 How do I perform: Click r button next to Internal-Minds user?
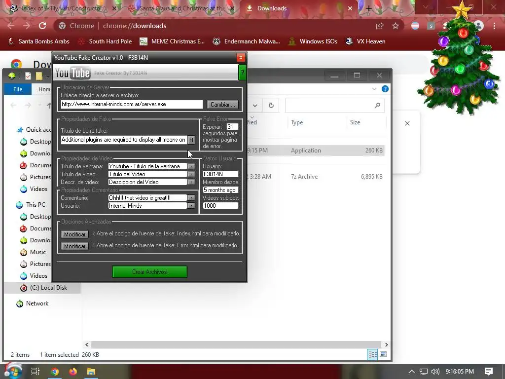pyautogui.click(x=191, y=206)
